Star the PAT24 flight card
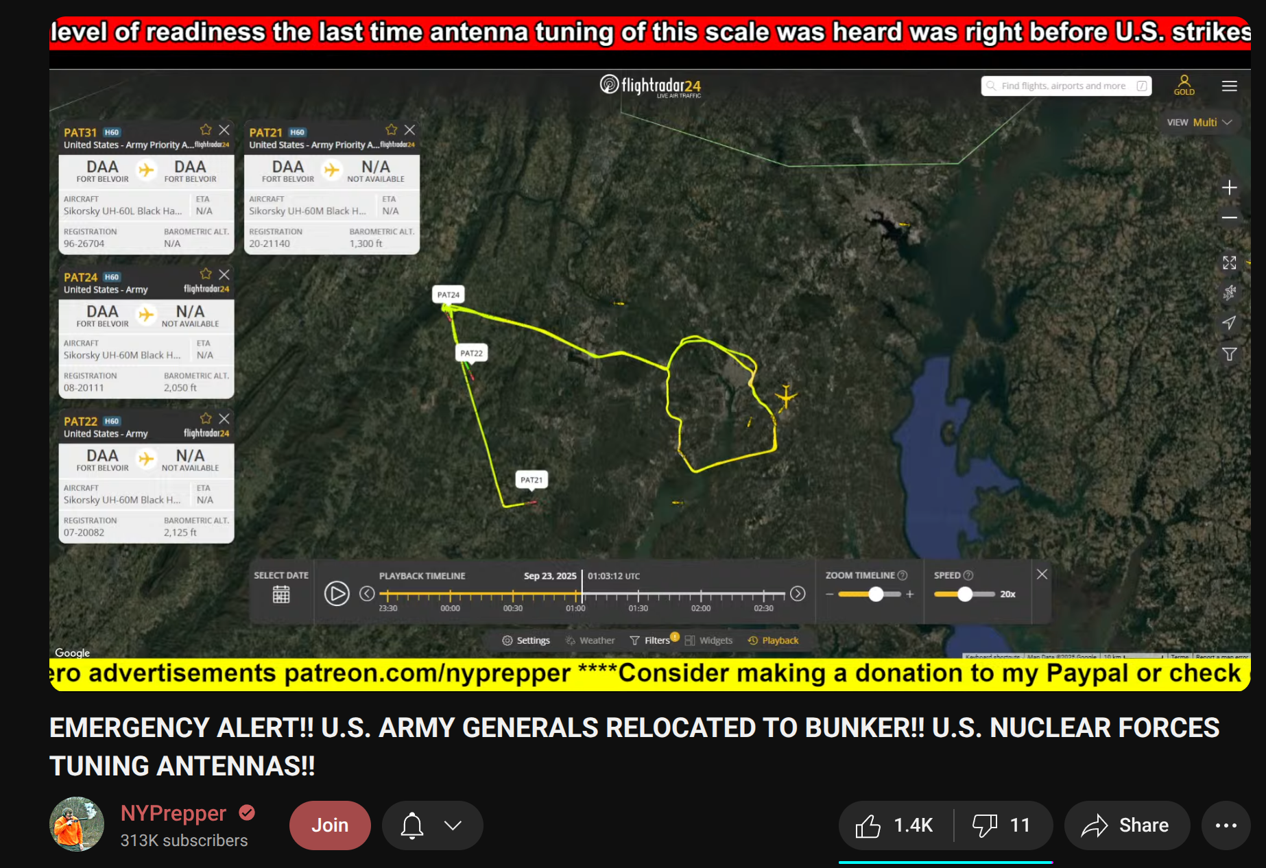Image resolution: width=1266 pixels, height=868 pixels. 206,274
